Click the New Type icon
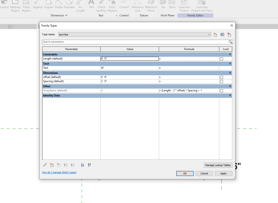Screen dimensions: 278x203 (x=215, y=35)
